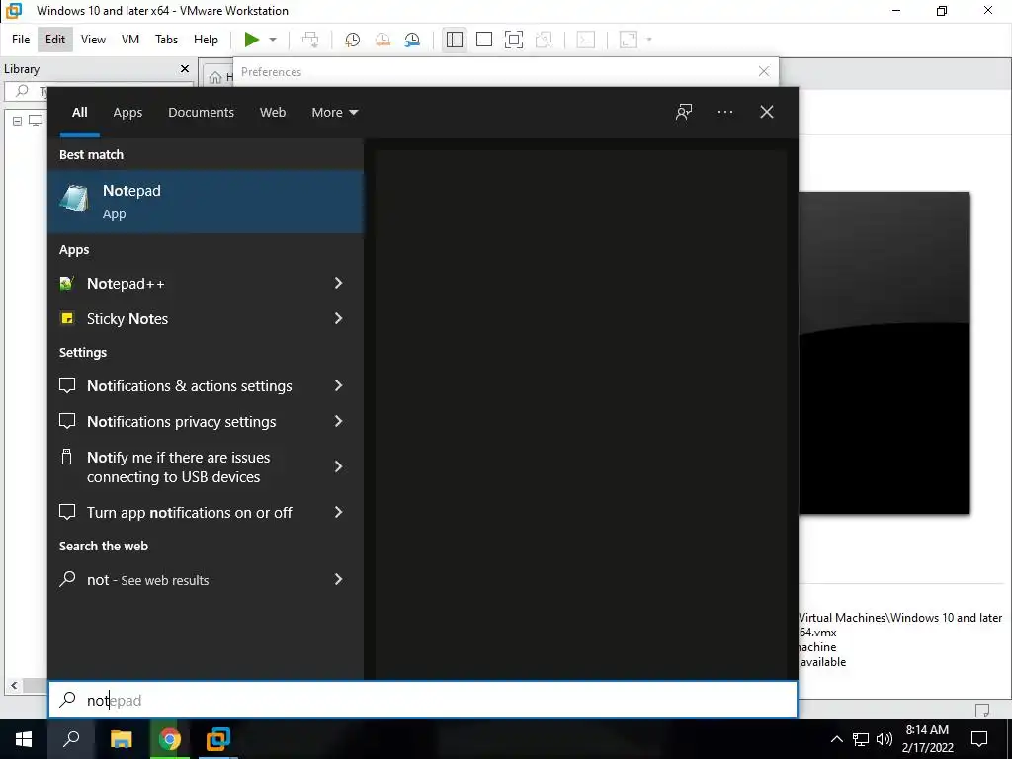Open the Action Center notification icon

click(979, 739)
